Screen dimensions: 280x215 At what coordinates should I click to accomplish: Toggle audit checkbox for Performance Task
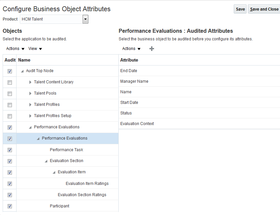pyautogui.click(x=10, y=150)
